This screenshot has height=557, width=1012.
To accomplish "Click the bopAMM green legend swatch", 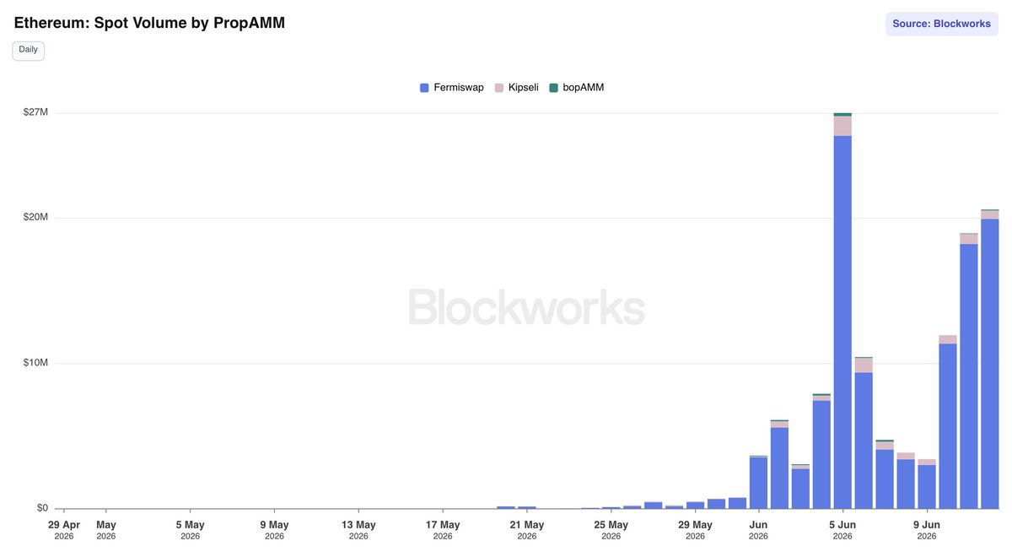I will 553,88.
